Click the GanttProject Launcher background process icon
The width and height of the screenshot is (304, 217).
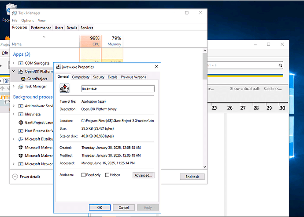point(21,123)
